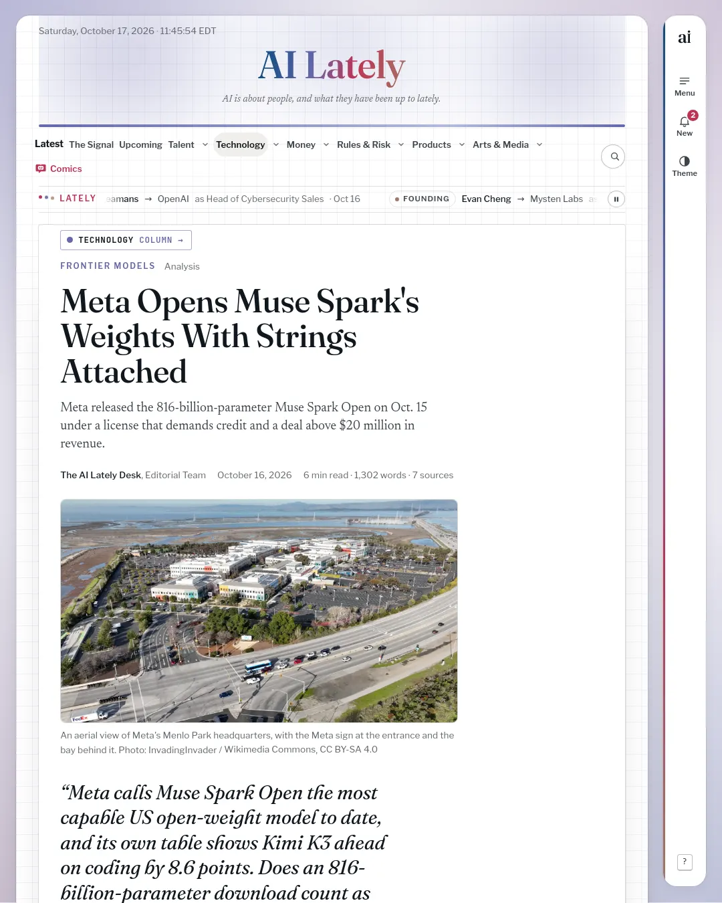
Task: Click the '6 min read' text
Action: point(326,475)
